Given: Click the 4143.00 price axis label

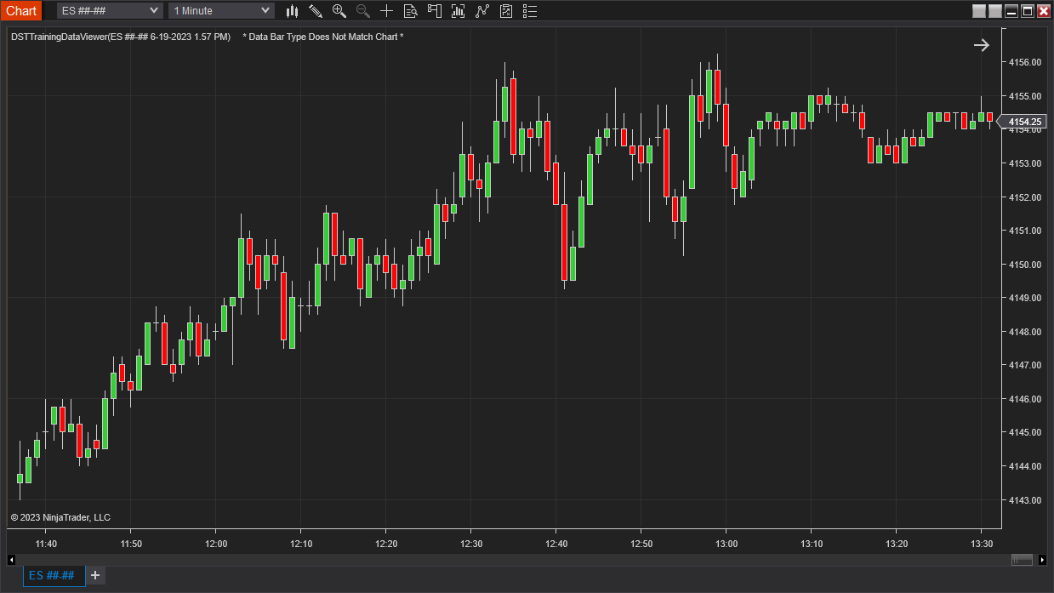Looking at the screenshot, I should (1024, 500).
